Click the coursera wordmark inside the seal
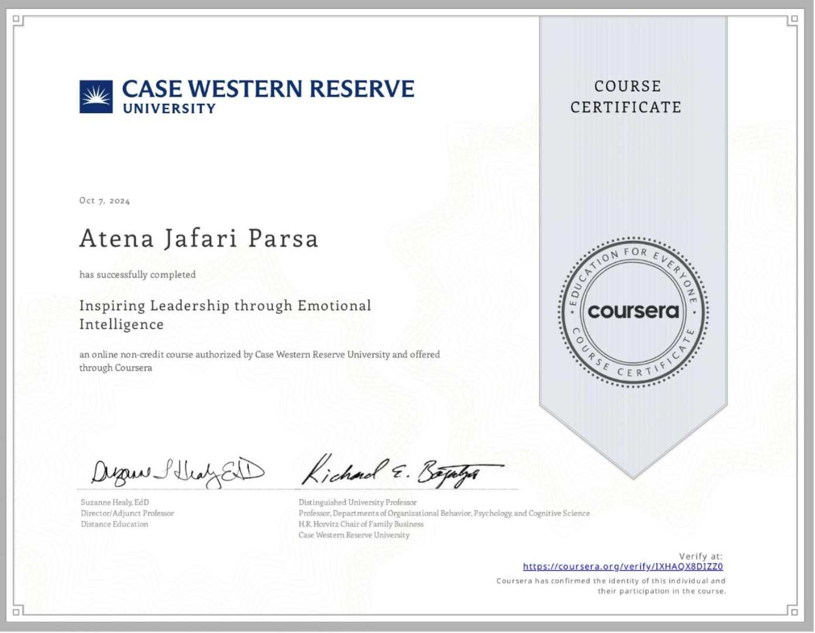 (x=633, y=311)
